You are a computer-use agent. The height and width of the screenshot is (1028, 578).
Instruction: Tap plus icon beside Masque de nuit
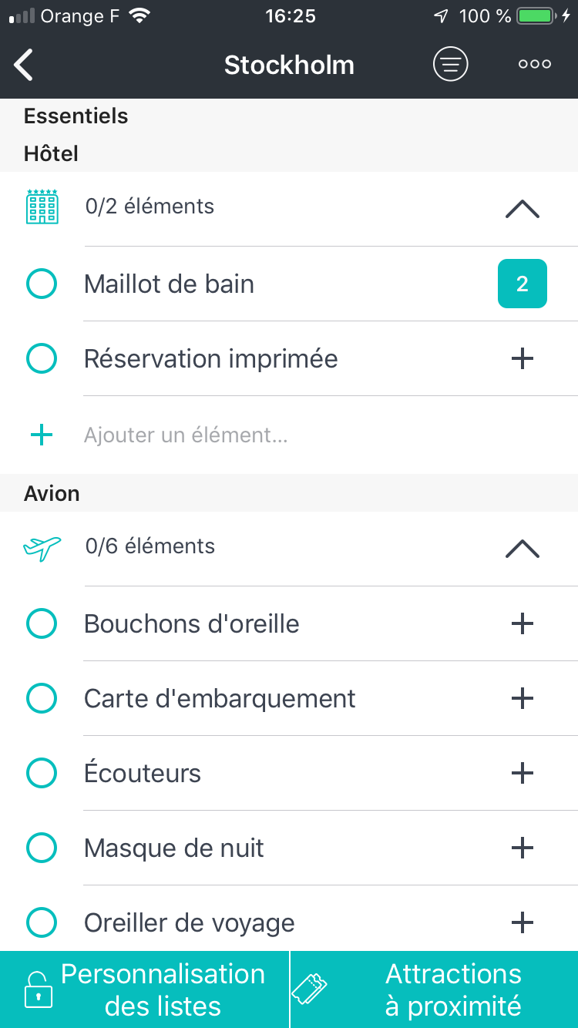(x=523, y=848)
